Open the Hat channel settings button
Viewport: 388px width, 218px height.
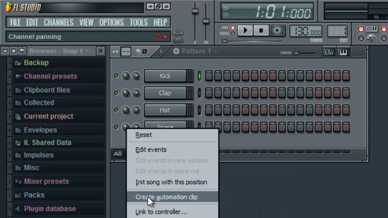pyautogui.click(x=165, y=110)
